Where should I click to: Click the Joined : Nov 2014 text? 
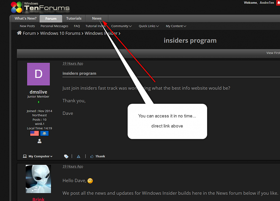tap(40, 111)
